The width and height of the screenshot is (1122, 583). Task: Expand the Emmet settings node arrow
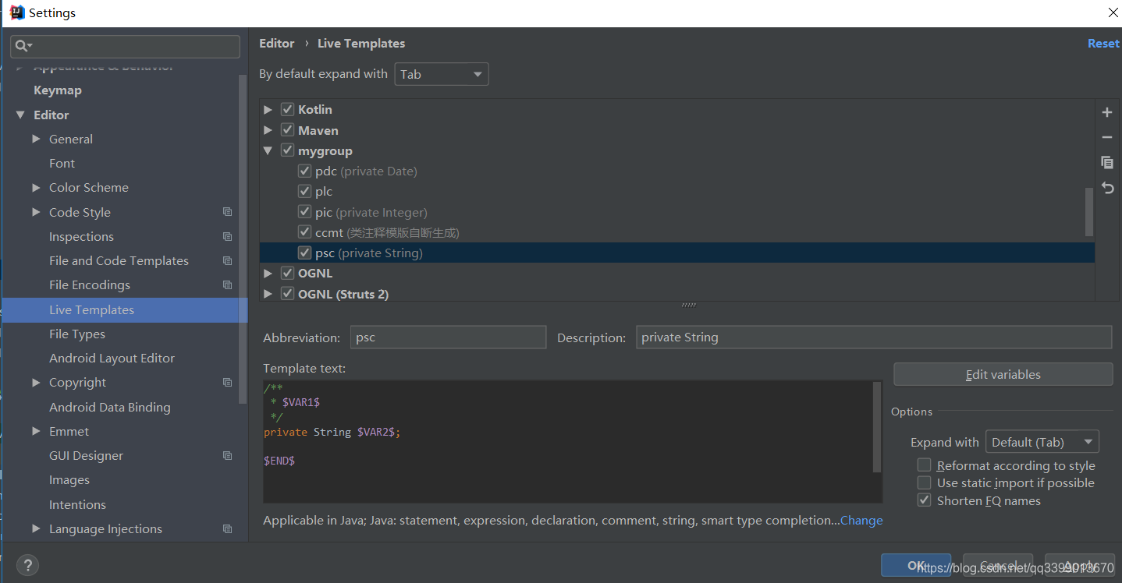(36, 431)
